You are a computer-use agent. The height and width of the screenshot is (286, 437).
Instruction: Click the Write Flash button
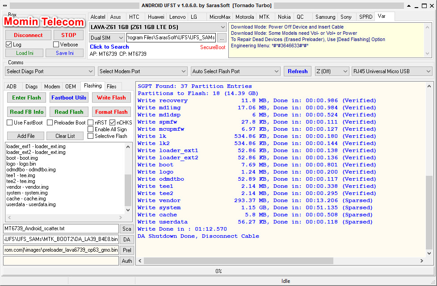111,98
